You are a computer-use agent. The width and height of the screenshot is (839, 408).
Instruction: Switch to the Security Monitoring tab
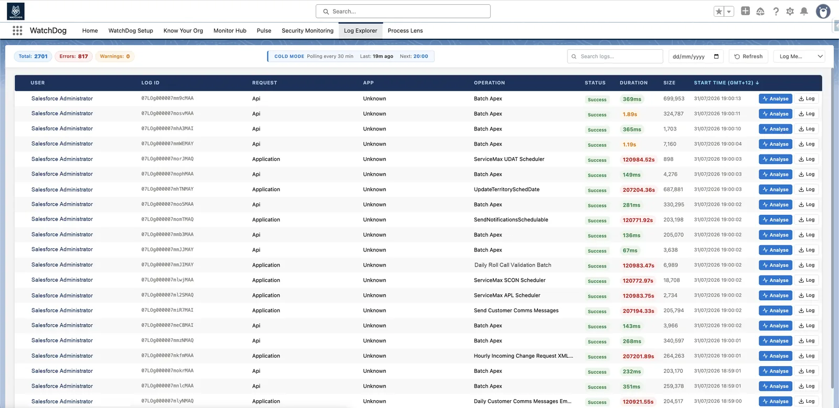pos(307,30)
